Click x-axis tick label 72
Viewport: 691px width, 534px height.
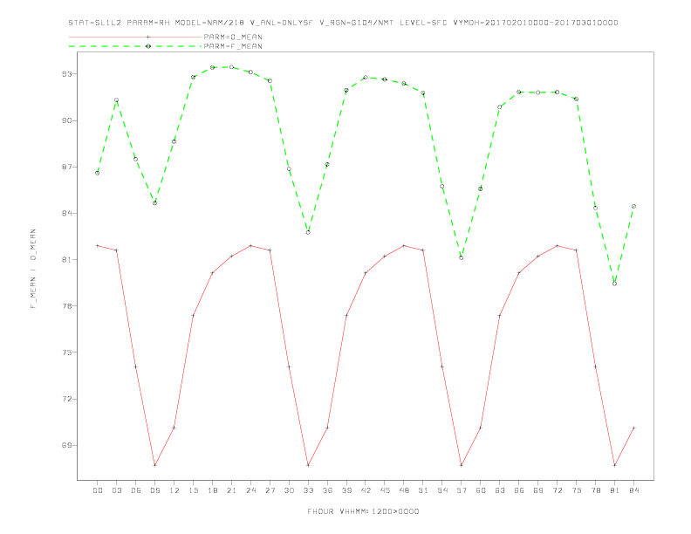pyautogui.click(x=557, y=490)
